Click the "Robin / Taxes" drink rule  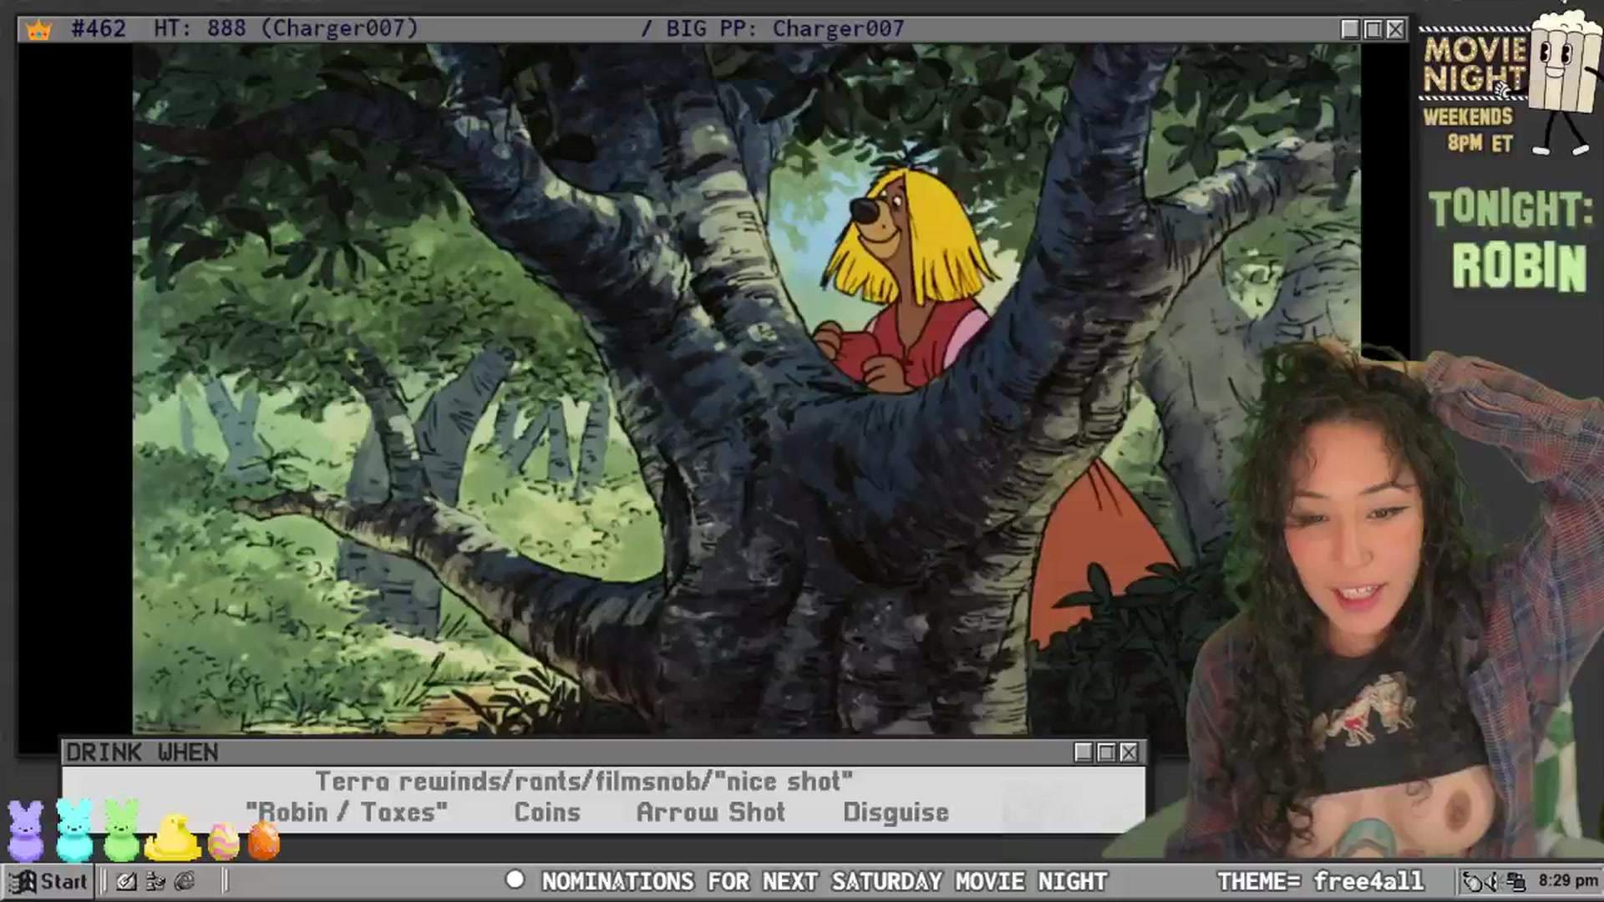point(347,812)
